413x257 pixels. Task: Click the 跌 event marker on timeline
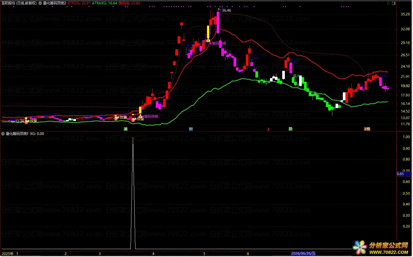[290, 129]
